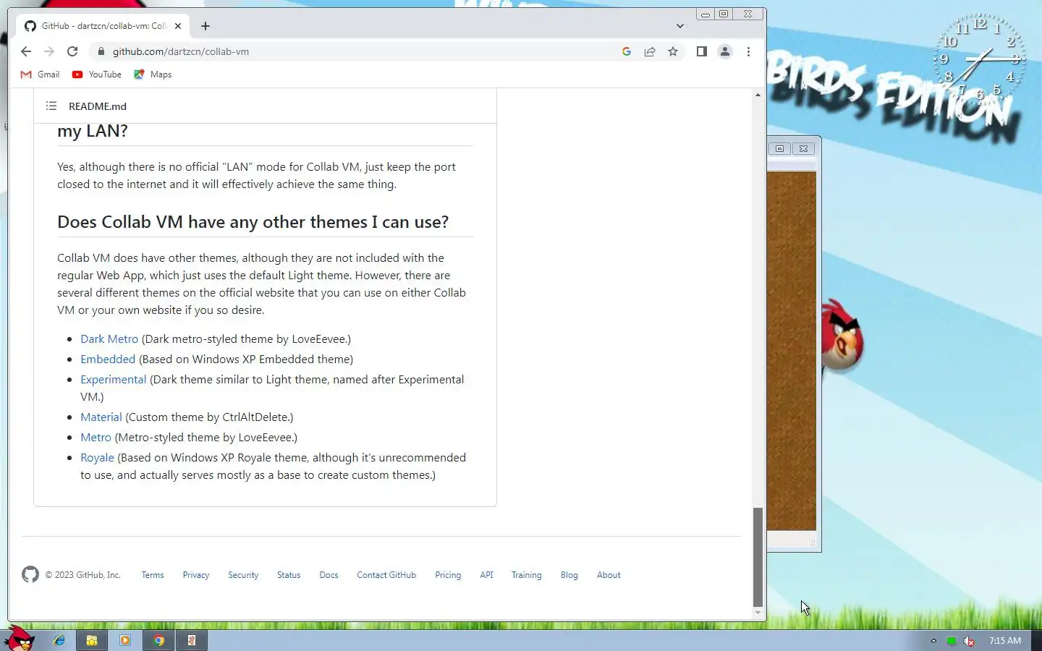Open the Chrome profile menu

coord(724,51)
